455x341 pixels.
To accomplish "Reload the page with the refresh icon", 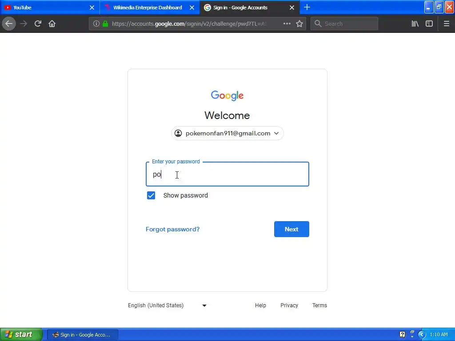I will [38, 24].
